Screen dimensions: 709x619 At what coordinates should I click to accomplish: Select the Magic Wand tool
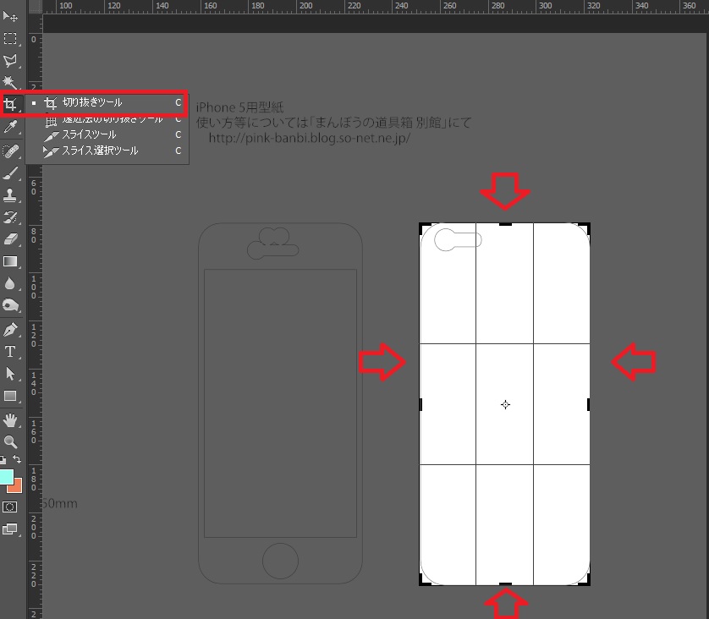pyautogui.click(x=10, y=82)
